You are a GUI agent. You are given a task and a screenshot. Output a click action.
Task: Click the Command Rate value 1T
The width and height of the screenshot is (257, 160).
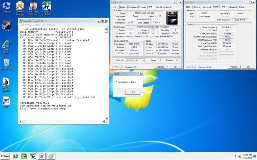click(x=226, y=50)
